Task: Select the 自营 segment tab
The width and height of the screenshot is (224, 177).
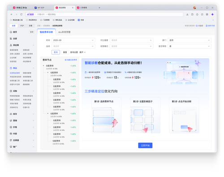Action: (x=14, y=26)
